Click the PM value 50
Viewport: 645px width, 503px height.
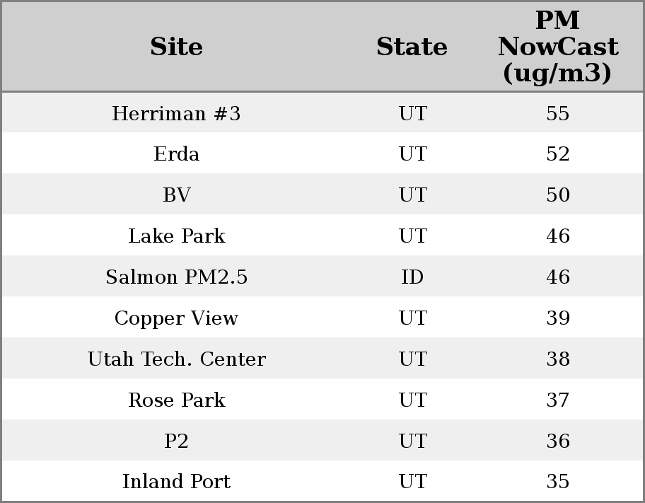(557, 195)
